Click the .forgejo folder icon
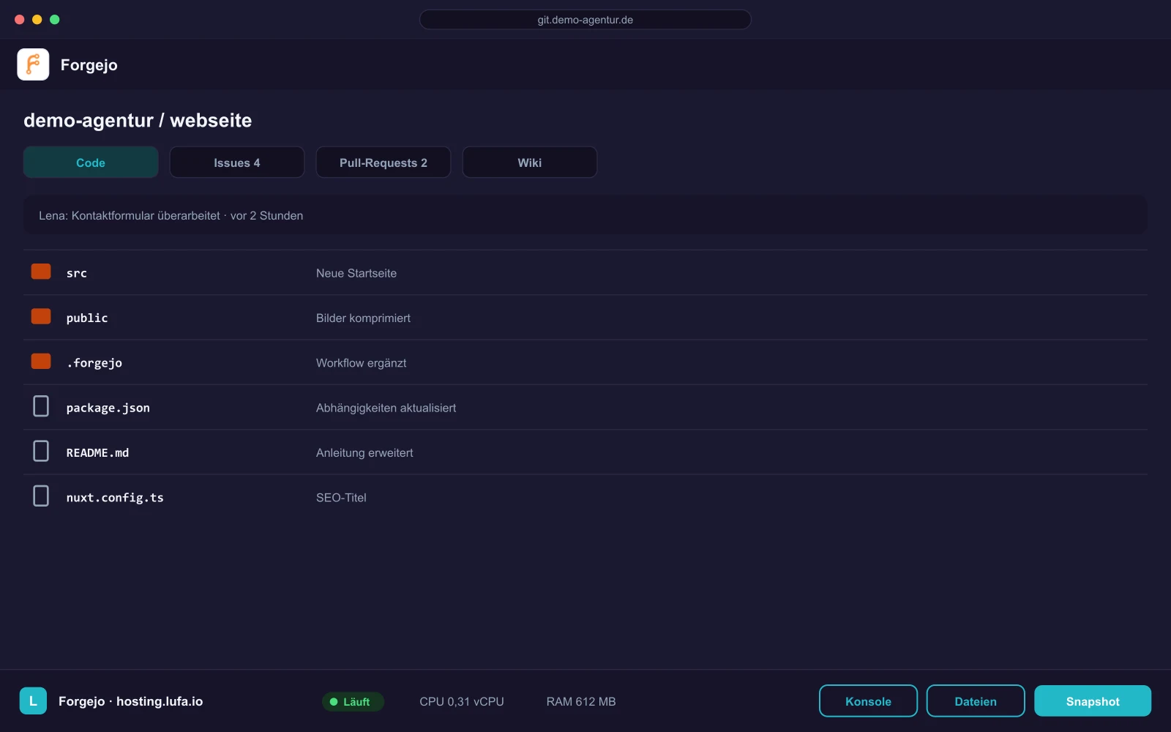The image size is (1171, 732). (x=41, y=361)
